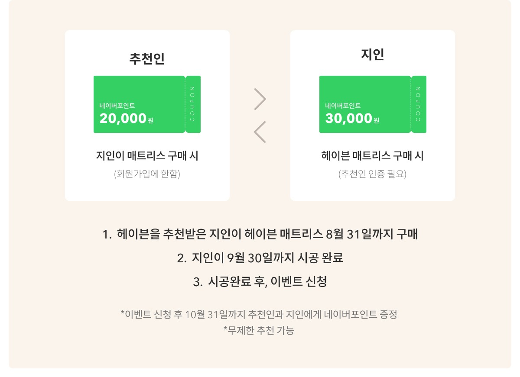Click the 30,000원 Naver Point coupon
The height and width of the screenshot is (377, 520).
click(373, 104)
